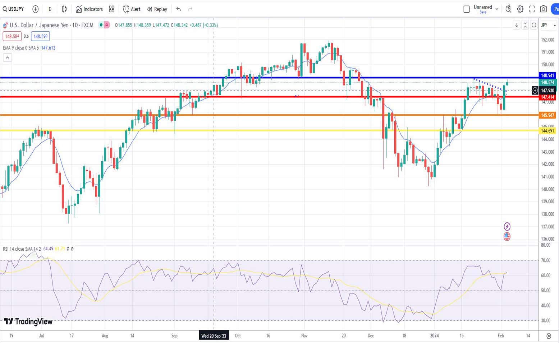The width and height of the screenshot is (559, 343).
Task: Open the indicator templates grid icon
Action: [x=112, y=9]
